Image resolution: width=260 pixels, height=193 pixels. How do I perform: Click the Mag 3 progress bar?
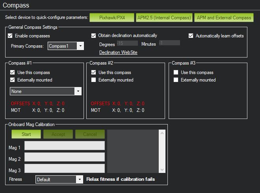pos(65,169)
